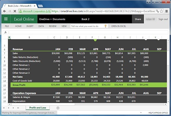
Task: Click Operation Expenses heading
Action: (x=24, y=93)
